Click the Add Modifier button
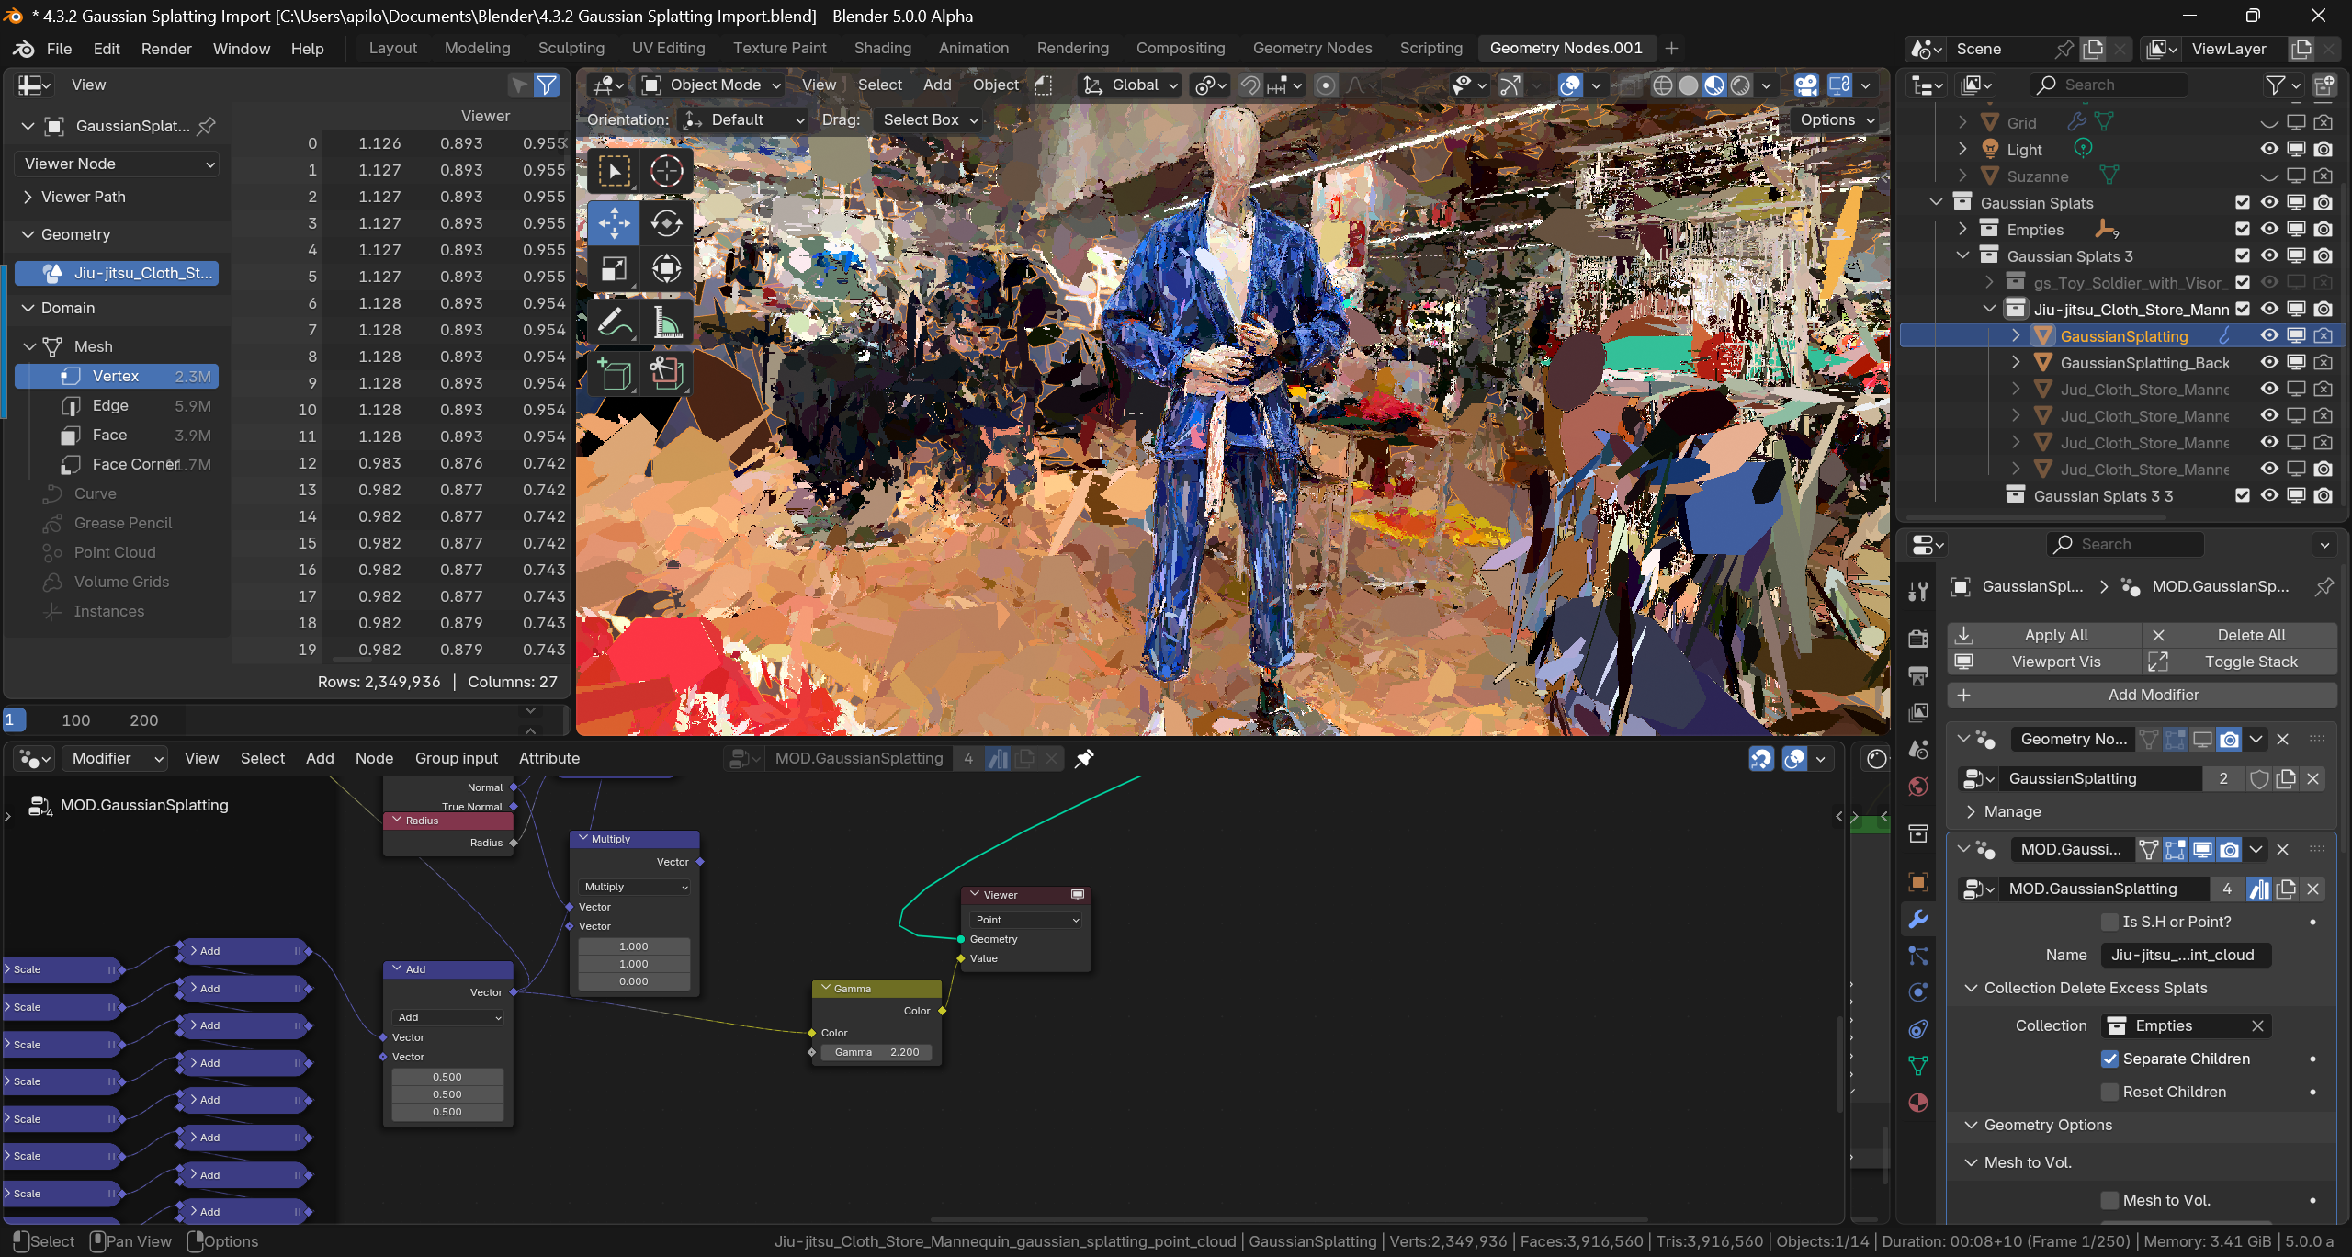2352x1257 pixels. (2143, 695)
